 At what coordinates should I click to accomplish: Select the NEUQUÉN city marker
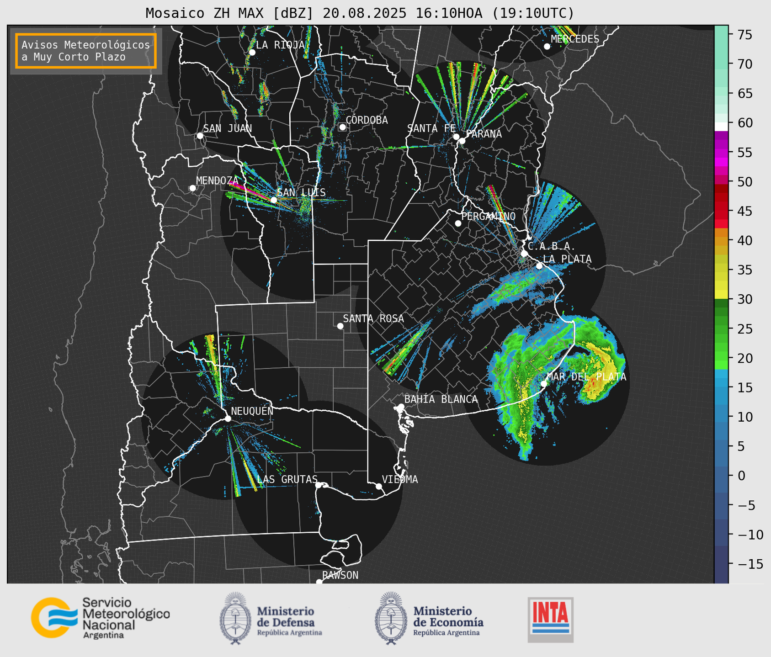pyautogui.click(x=228, y=419)
